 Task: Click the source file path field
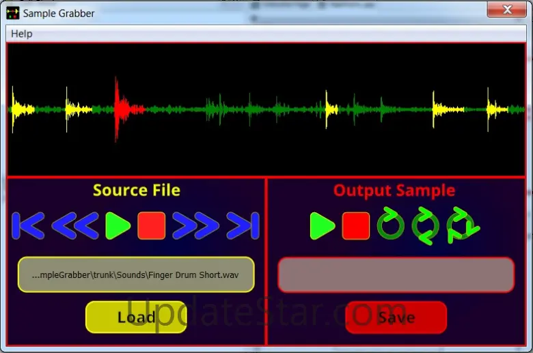tap(136, 274)
